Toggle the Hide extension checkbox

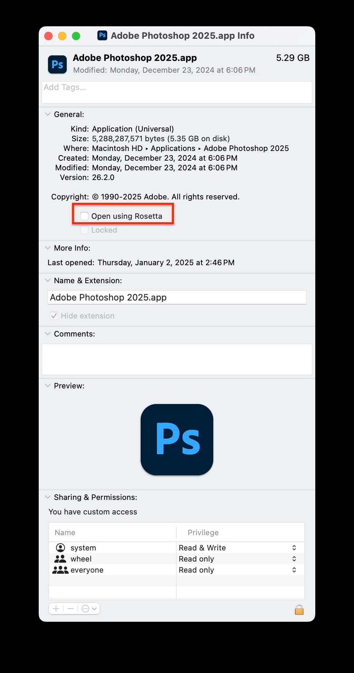(54, 316)
